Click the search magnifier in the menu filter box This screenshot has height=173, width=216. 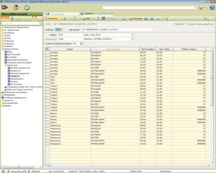(x=40, y=23)
